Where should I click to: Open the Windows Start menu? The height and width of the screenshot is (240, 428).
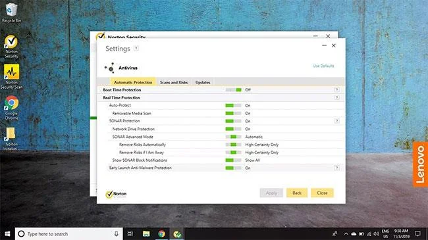tap(7, 233)
